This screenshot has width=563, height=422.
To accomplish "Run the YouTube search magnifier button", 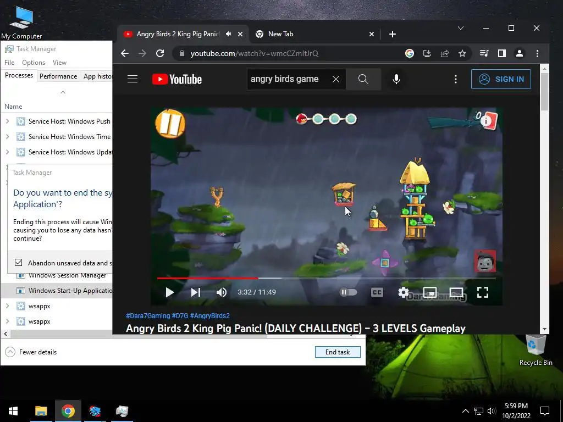I will click(x=363, y=79).
